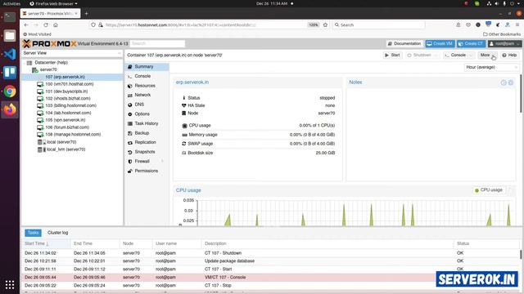
Task: Bookmark this page with star icon
Action: coord(325,25)
